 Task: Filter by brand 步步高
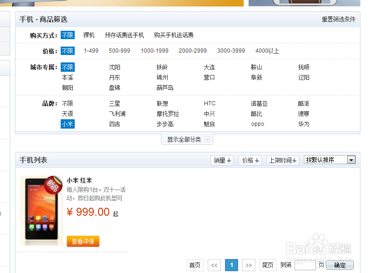pyautogui.click(x=165, y=124)
